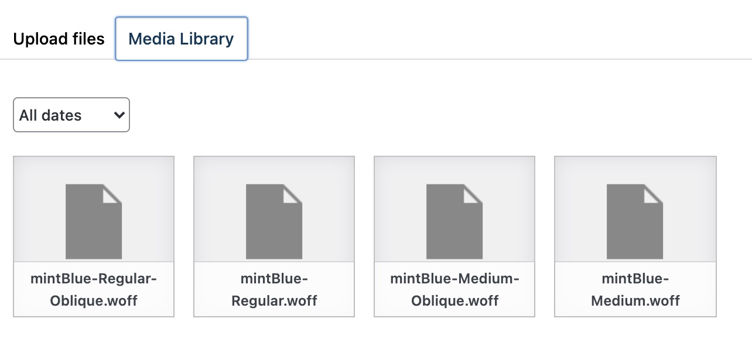Switch to the Upload files tab
The width and height of the screenshot is (752, 356).
tap(59, 39)
